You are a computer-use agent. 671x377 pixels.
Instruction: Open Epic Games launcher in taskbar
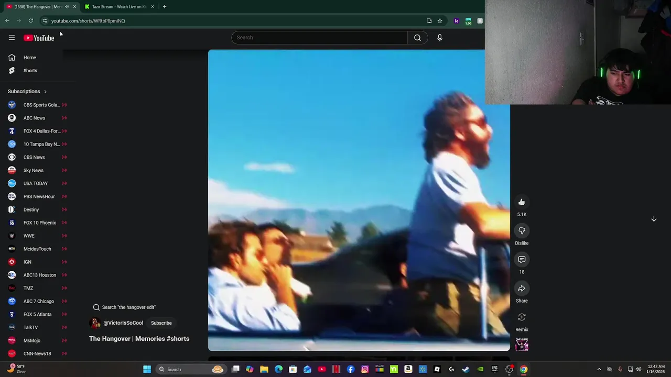pyautogui.click(x=494, y=369)
